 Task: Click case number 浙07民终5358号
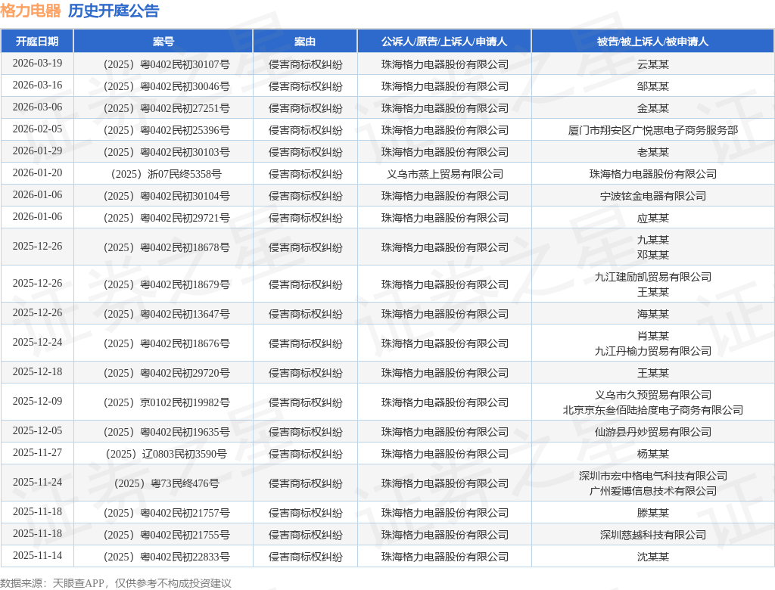[x=167, y=174]
